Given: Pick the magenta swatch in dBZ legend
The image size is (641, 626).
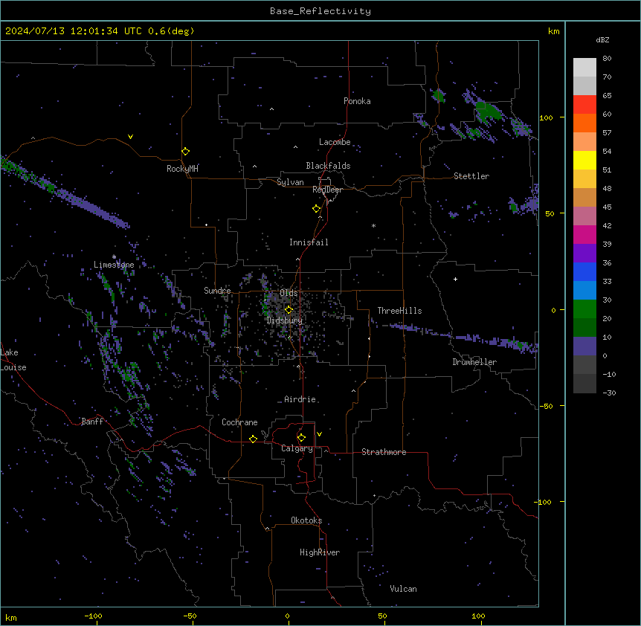Looking at the screenshot, I should 584,234.
